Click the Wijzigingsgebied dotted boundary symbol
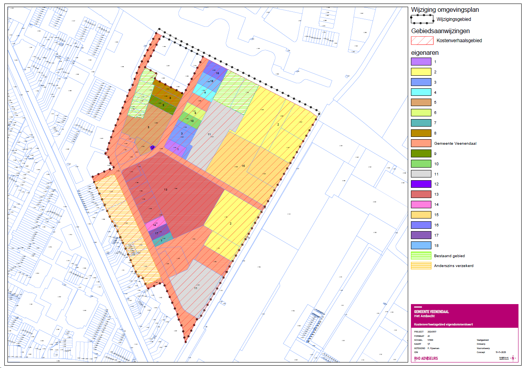The height and width of the screenshot is (368, 524). coord(422,19)
